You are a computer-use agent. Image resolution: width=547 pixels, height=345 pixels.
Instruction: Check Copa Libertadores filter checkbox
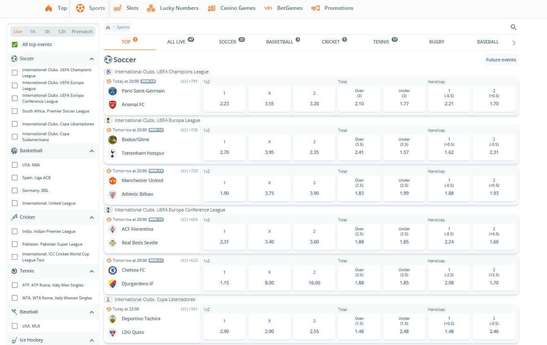coord(15,124)
